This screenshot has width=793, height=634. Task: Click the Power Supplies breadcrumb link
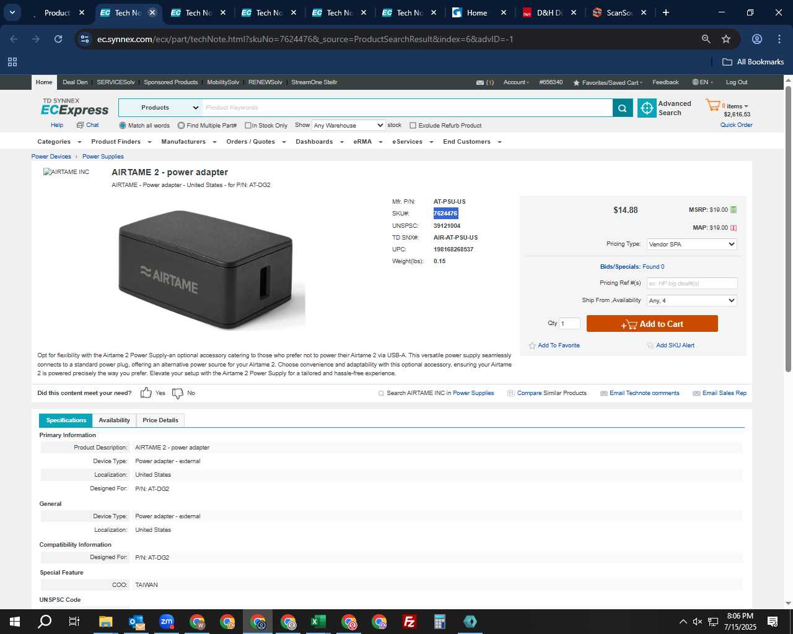tap(103, 157)
